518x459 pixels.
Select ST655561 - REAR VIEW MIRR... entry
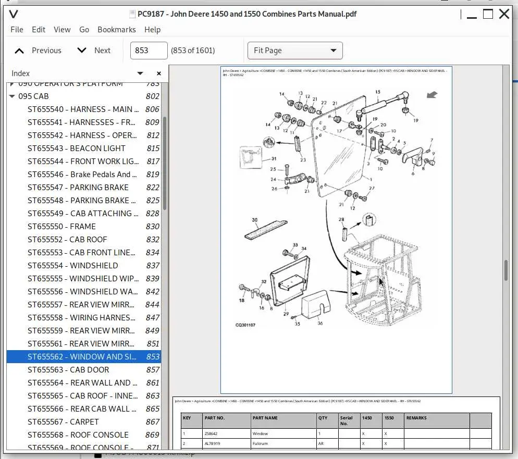[84, 344]
